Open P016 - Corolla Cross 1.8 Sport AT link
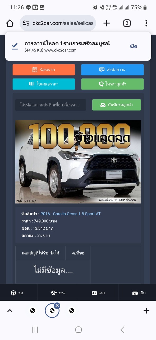156x340 pixels. coord(71,214)
